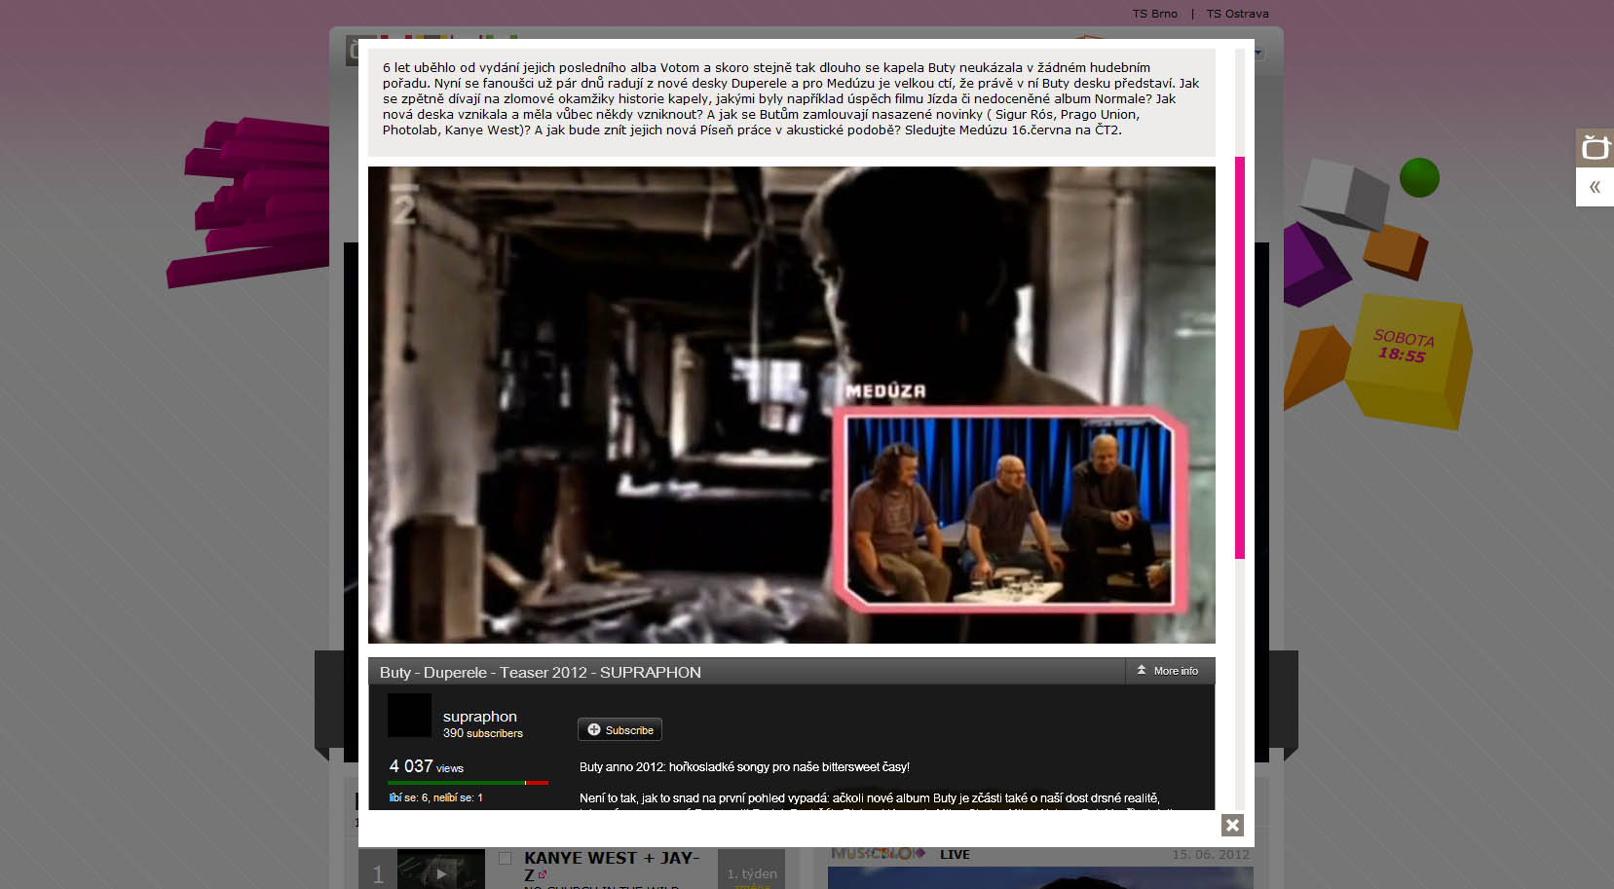This screenshot has width=1614, height=889.
Task: Open the TS Brno link
Action: point(1154,14)
